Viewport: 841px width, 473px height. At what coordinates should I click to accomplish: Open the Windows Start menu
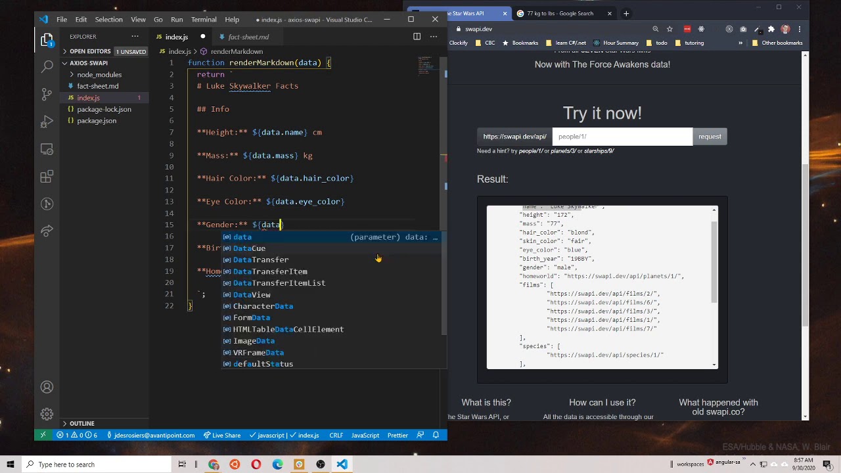tap(10, 464)
